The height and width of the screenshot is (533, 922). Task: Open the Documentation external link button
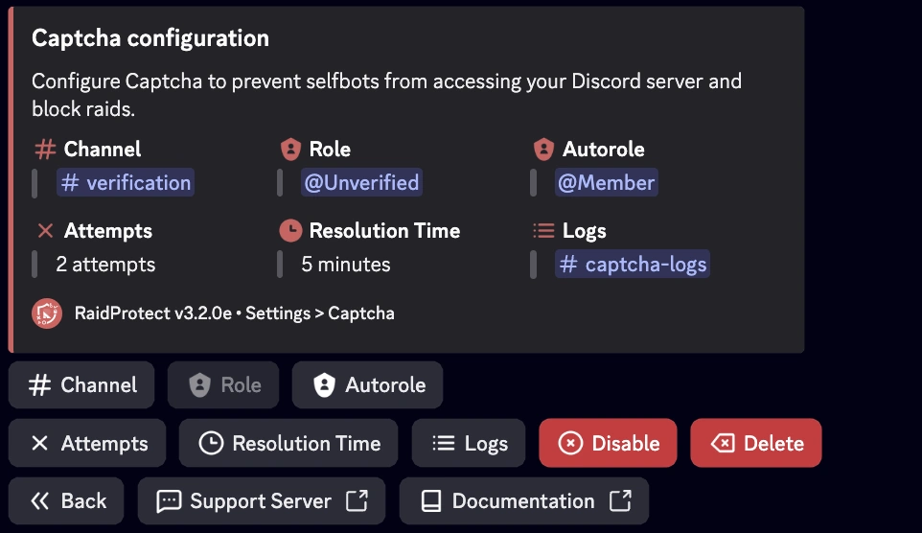click(x=524, y=501)
